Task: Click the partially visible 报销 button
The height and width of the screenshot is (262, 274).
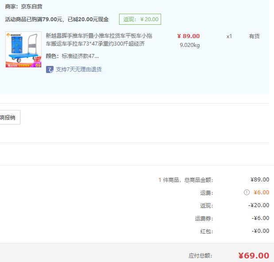Action: (x=10, y=117)
